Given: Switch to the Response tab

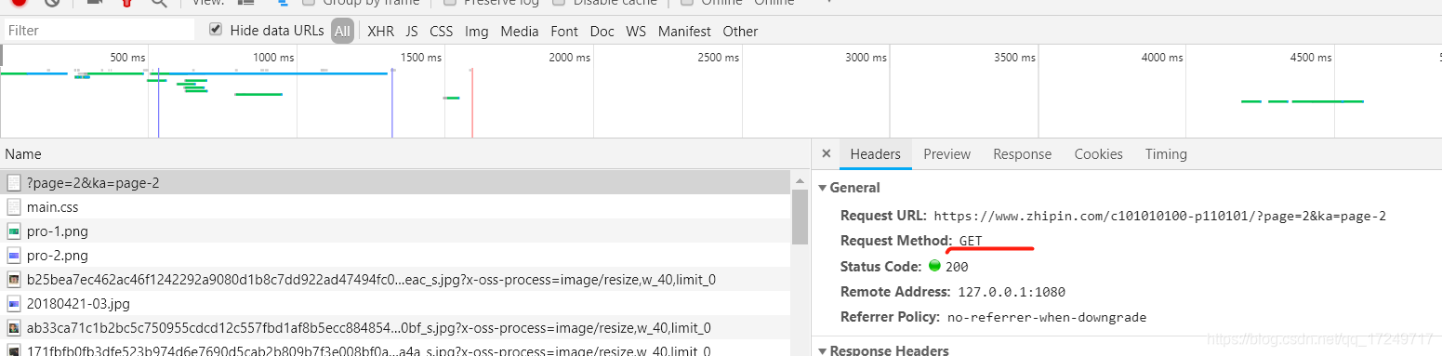Looking at the screenshot, I should [x=1022, y=154].
